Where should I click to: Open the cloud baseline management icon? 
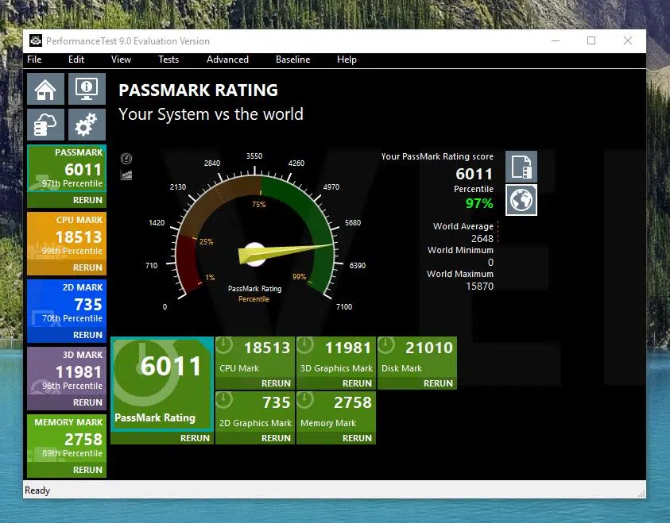click(45, 125)
